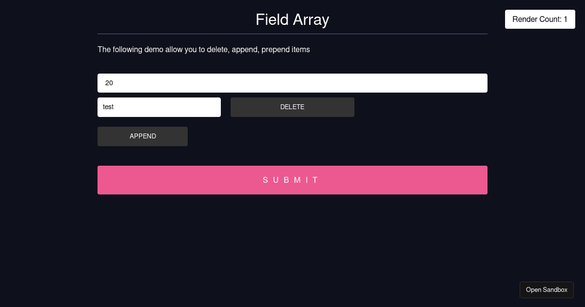Submit the field array form
Image resolution: width=585 pixels, height=307 pixels.
pos(292,180)
